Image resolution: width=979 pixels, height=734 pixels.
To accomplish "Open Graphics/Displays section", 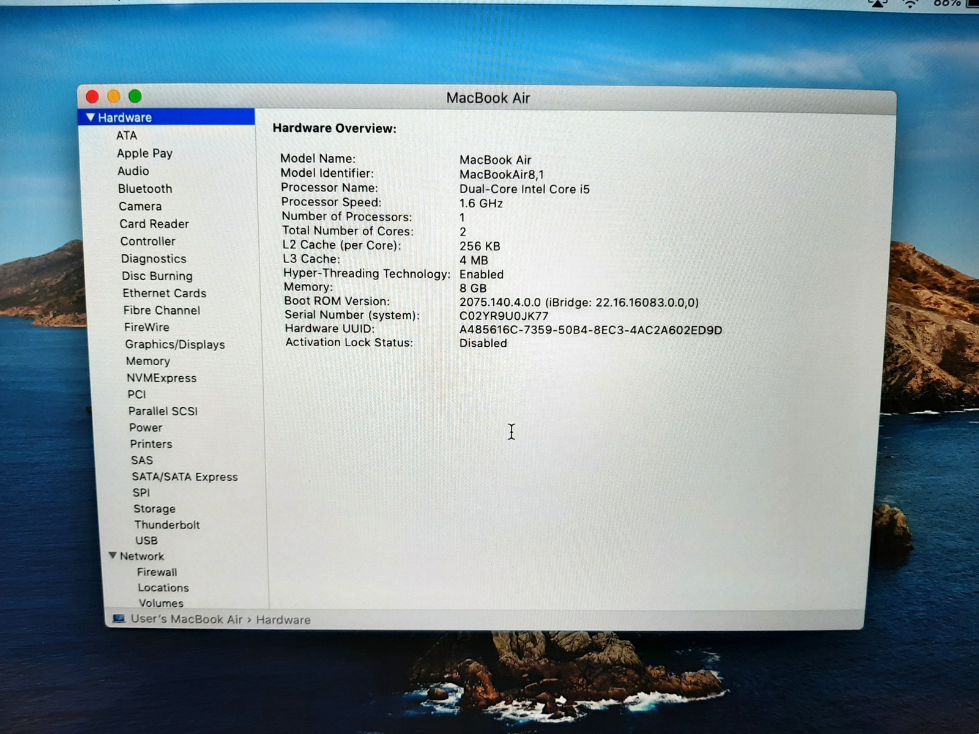I will click(175, 344).
